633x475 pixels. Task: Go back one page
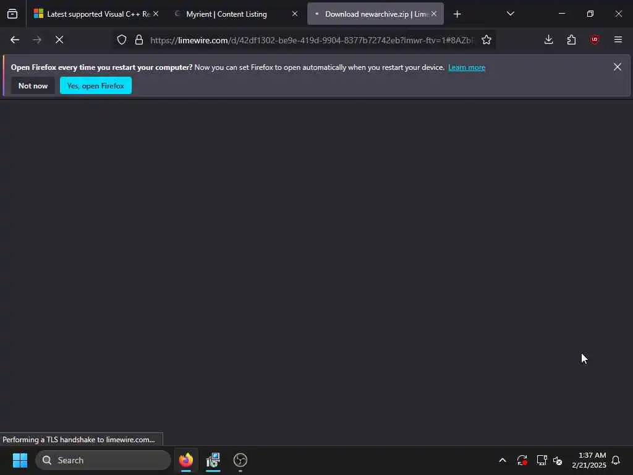tap(15, 40)
